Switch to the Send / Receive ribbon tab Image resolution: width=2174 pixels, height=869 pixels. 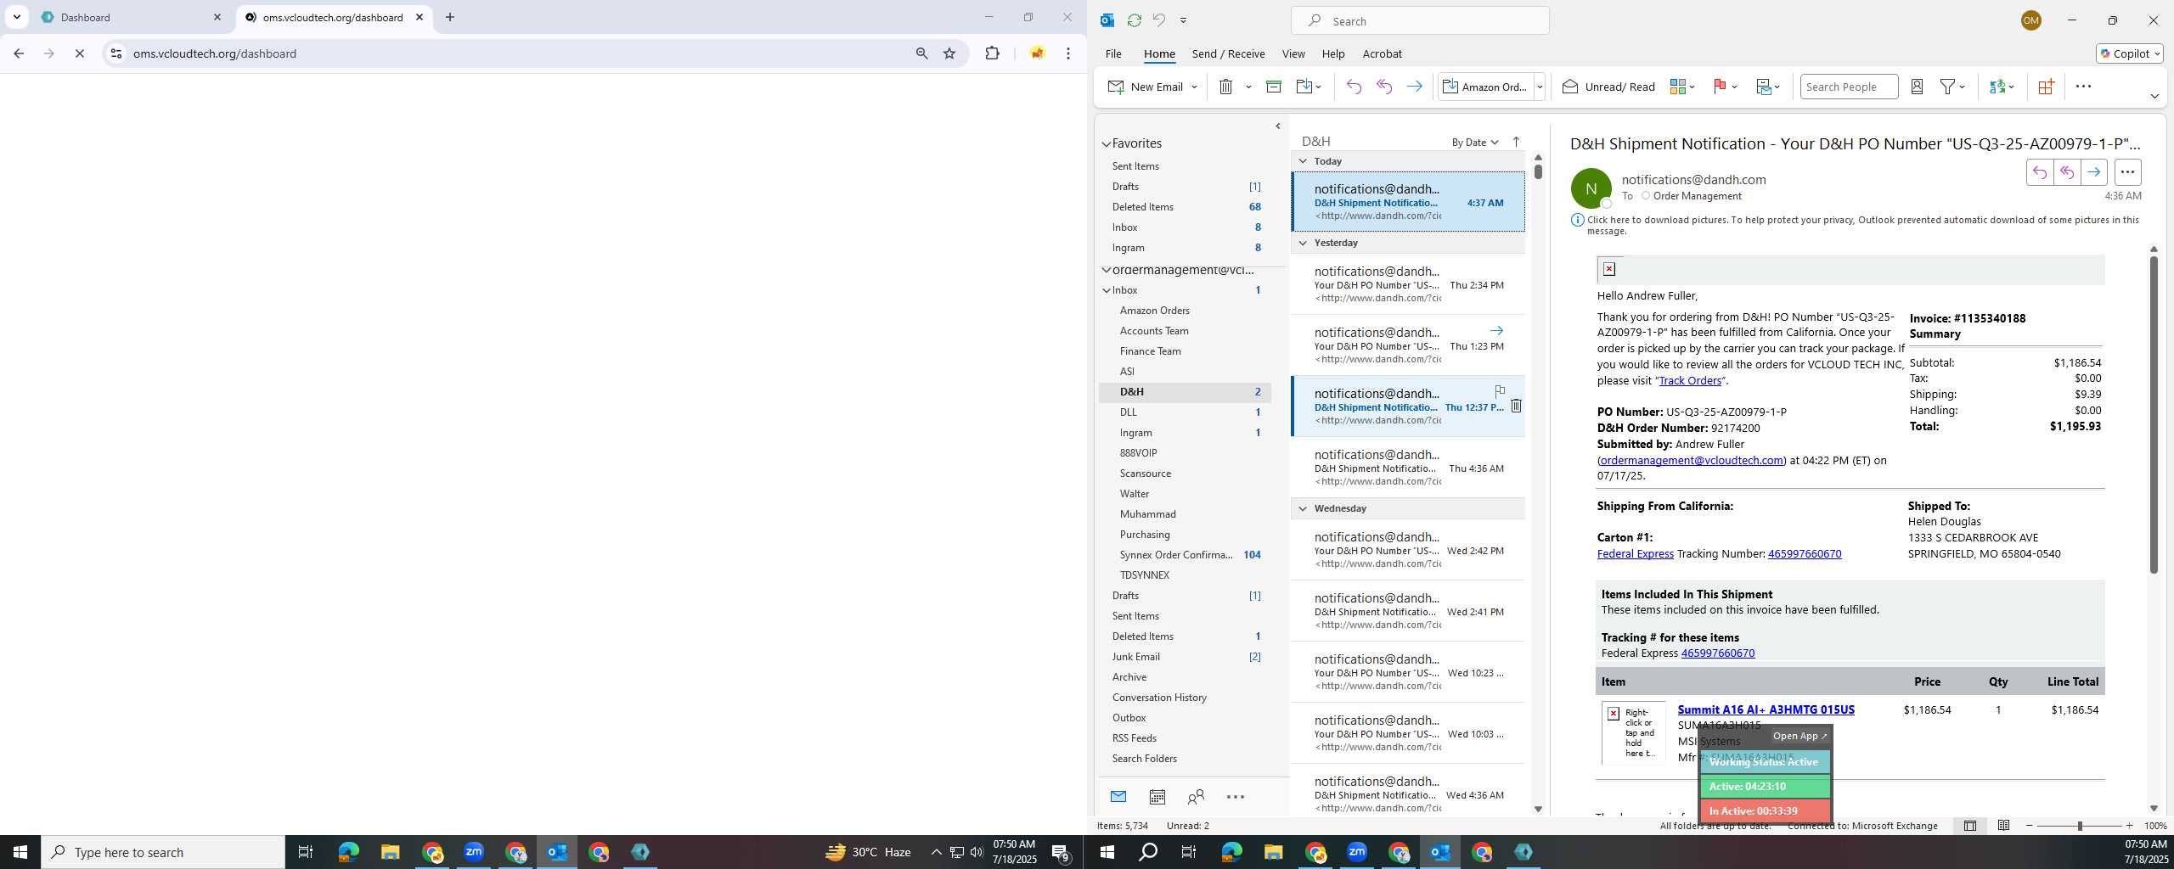(x=1228, y=53)
